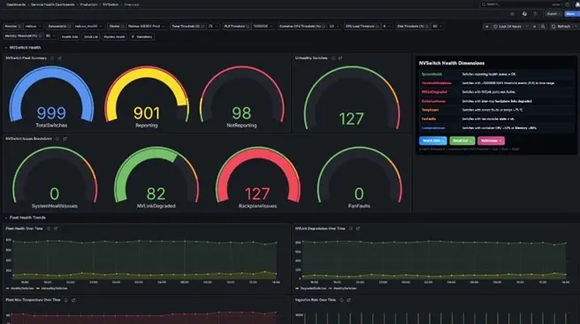This screenshot has height=324, width=580.
Task: Click the BackplaneIssues gauge showing 127
Action: (x=258, y=178)
